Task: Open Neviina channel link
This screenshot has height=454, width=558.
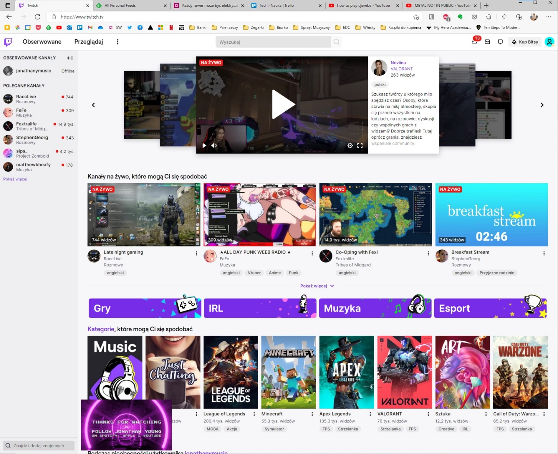Action: (398, 63)
